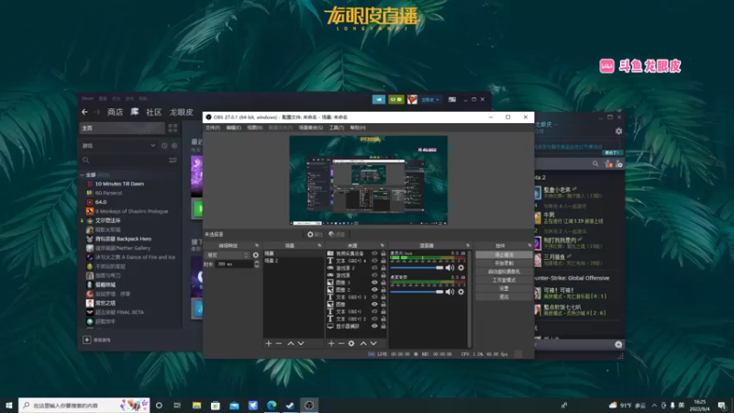Viewport: 734px width, 413px height.
Task: Move the scene down with the arrow in OBS
Action: click(301, 343)
